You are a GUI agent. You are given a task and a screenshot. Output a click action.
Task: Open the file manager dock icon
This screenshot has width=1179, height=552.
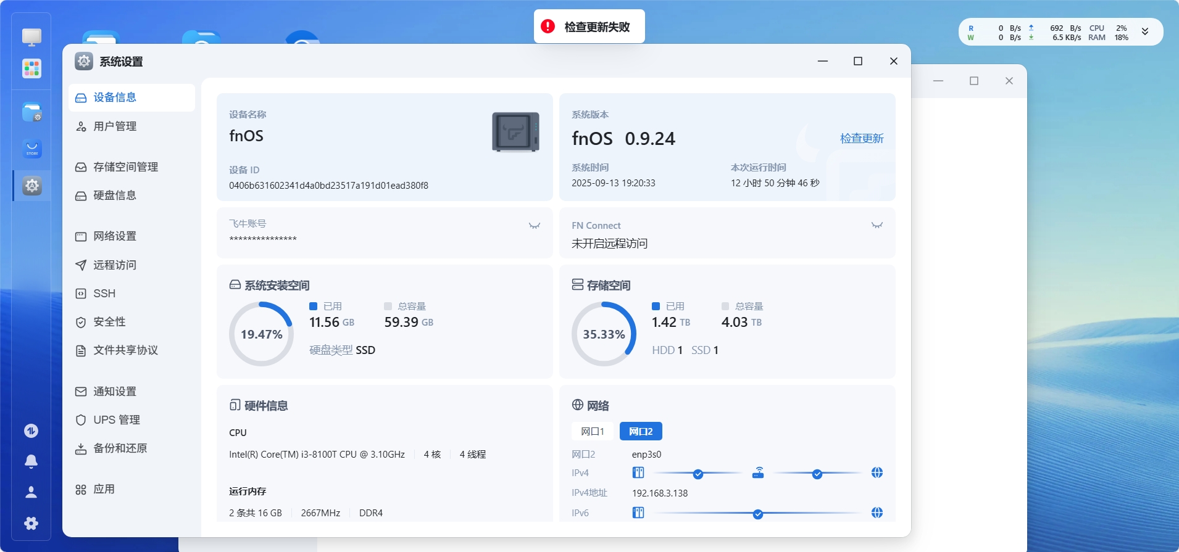pos(31,112)
